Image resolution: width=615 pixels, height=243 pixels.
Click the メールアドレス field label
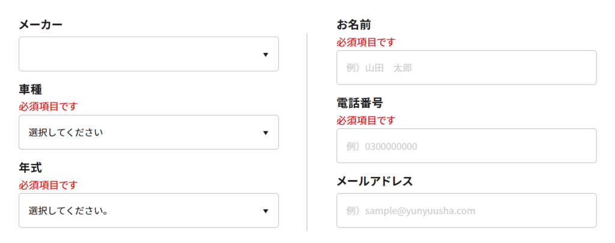click(x=374, y=181)
